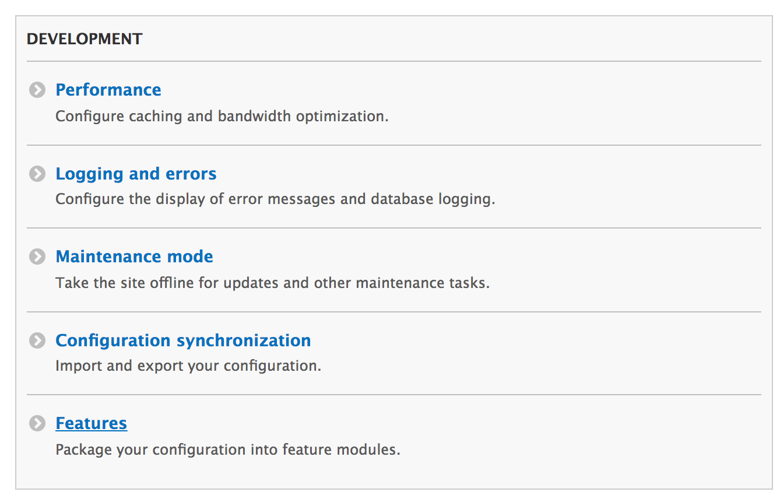Click the caching and bandwidth optimization description

tap(222, 116)
